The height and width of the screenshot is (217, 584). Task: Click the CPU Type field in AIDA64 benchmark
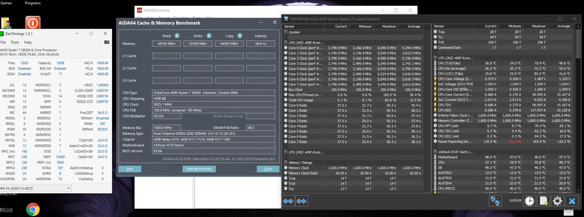pyautogui.click(x=214, y=93)
